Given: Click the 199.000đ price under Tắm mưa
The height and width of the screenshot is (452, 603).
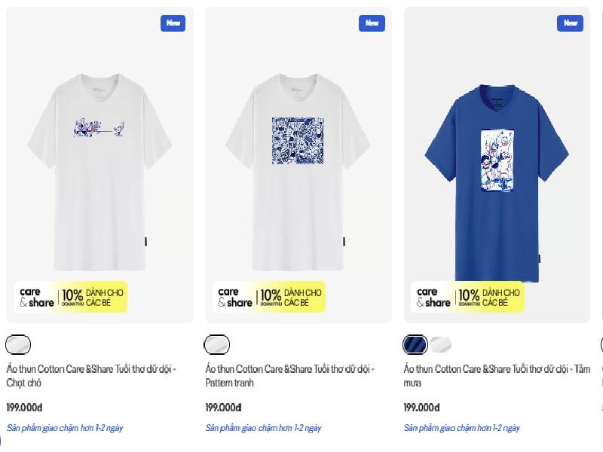Looking at the screenshot, I should pos(421,408).
